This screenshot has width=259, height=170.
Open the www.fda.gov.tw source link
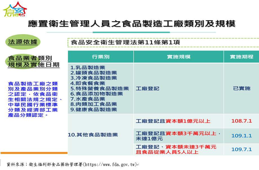110,164
